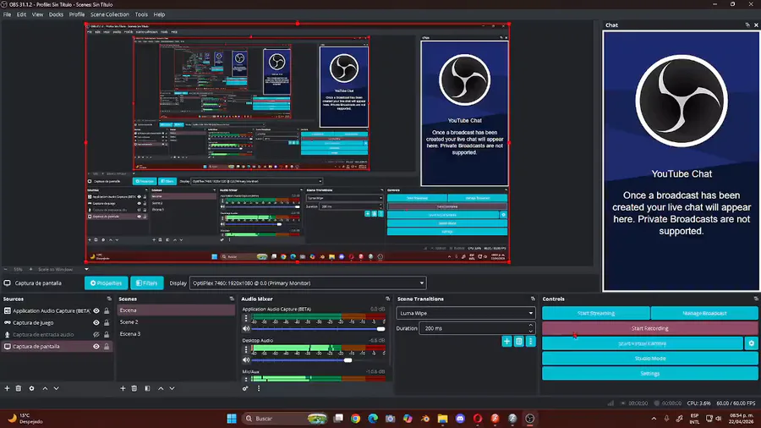Open the View menu
The image size is (761, 428).
tap(37, 14)
